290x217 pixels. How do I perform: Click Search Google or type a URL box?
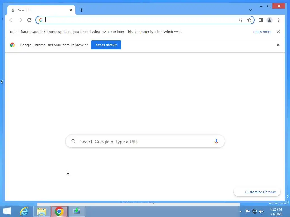pyautogui.click(x=145, y=142)
